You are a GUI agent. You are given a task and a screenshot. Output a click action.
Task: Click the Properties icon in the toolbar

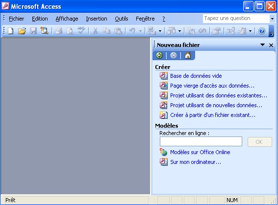click(217, 31)
